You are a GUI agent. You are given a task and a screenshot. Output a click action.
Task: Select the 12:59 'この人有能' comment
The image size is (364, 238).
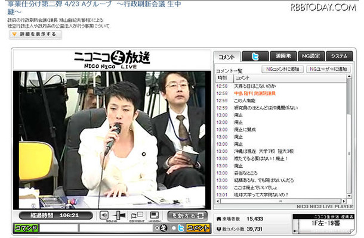pos(281,101)
